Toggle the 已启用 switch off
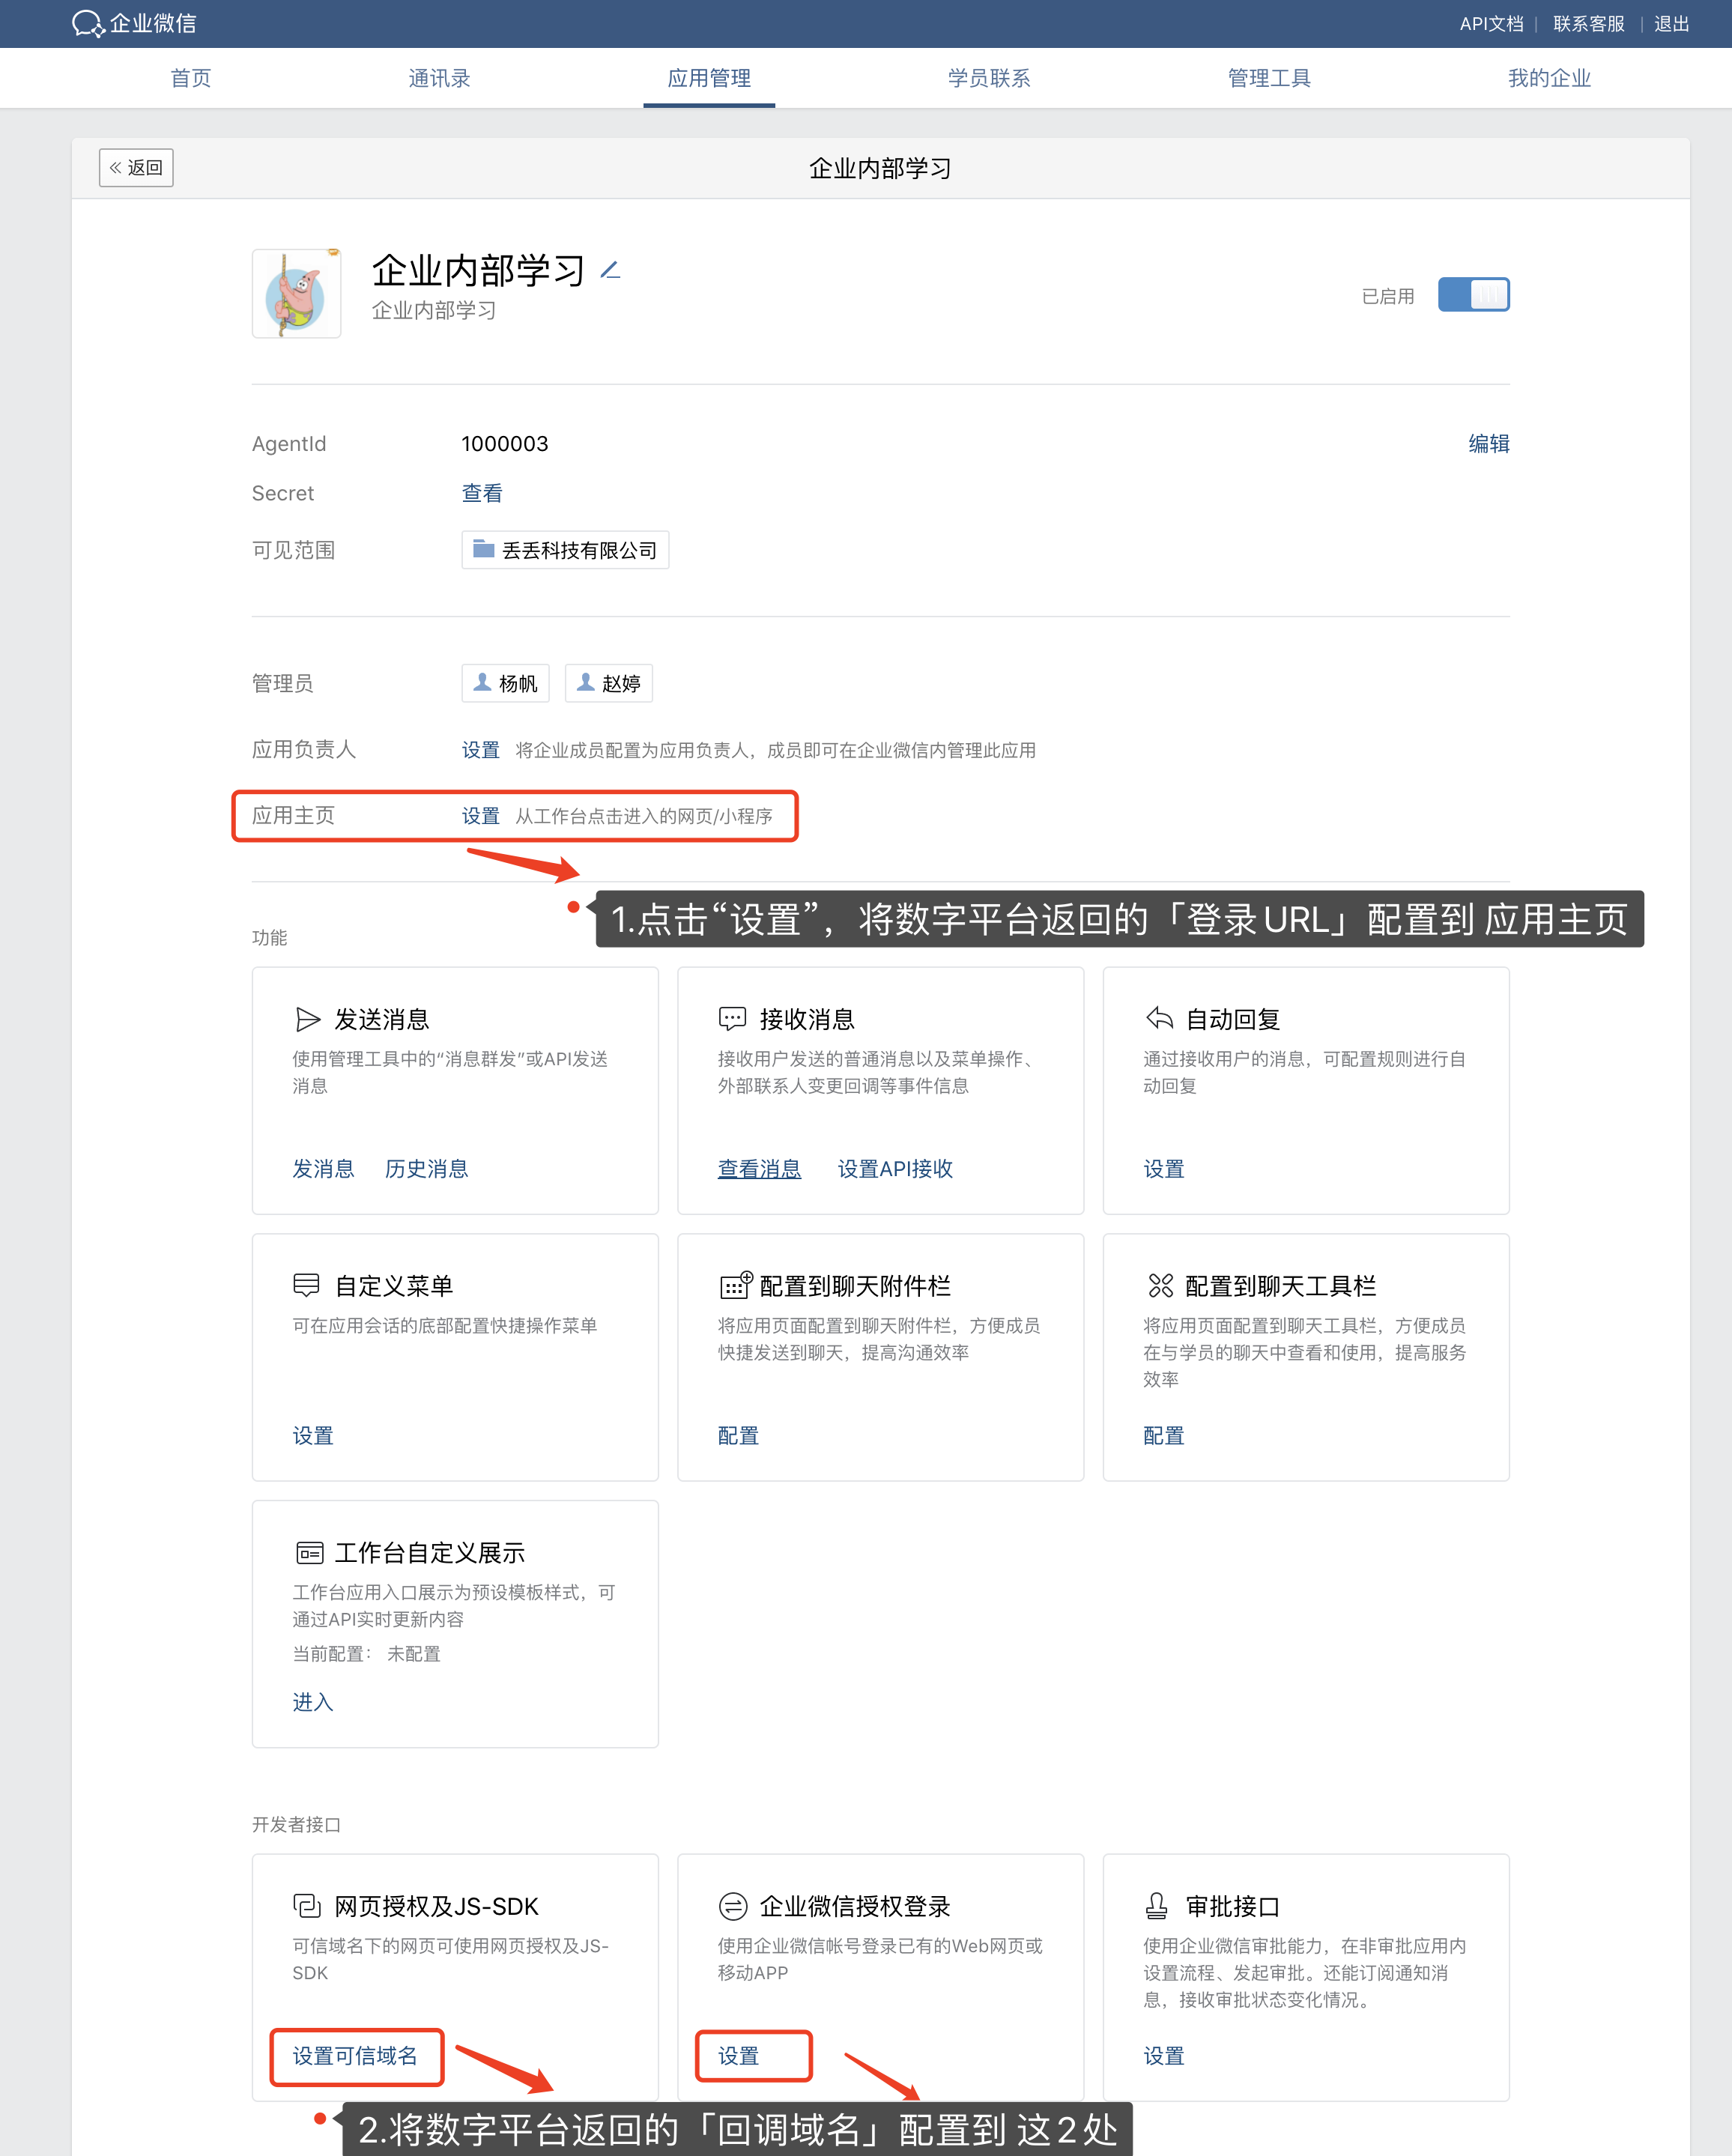Image resolution: width=1732 pixels, height=2156 pixels. tap(1473, 295)
